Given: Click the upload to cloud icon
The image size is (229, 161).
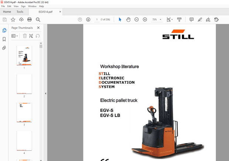Looking at the screenshot, I should pos(21,20).
